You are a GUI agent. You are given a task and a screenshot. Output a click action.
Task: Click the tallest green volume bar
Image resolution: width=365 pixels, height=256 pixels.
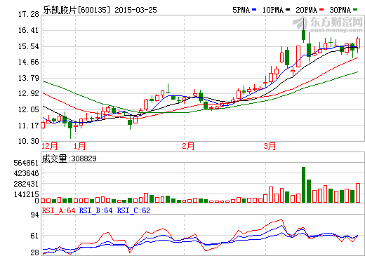(303, 184)
